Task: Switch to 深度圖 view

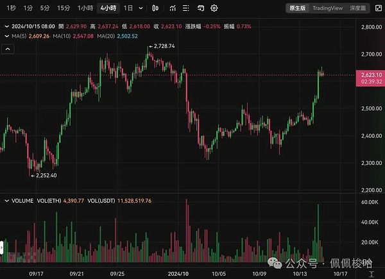Action: click(x=358, y=8)
